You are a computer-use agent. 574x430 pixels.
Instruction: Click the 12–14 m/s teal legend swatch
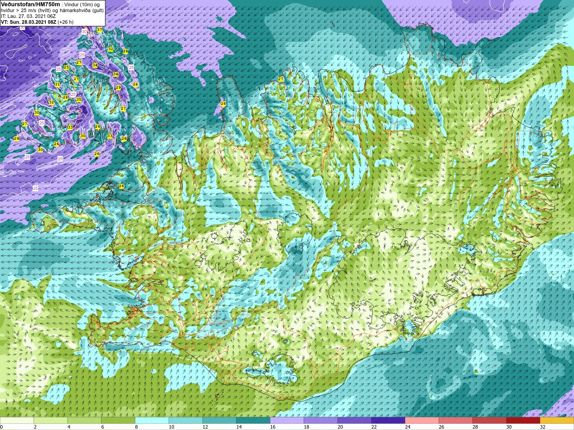tap(219, 421)
